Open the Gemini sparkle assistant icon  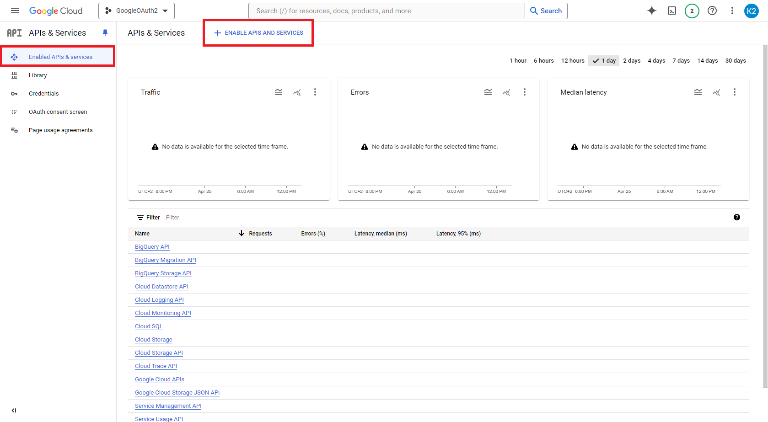tap(651, 11)
